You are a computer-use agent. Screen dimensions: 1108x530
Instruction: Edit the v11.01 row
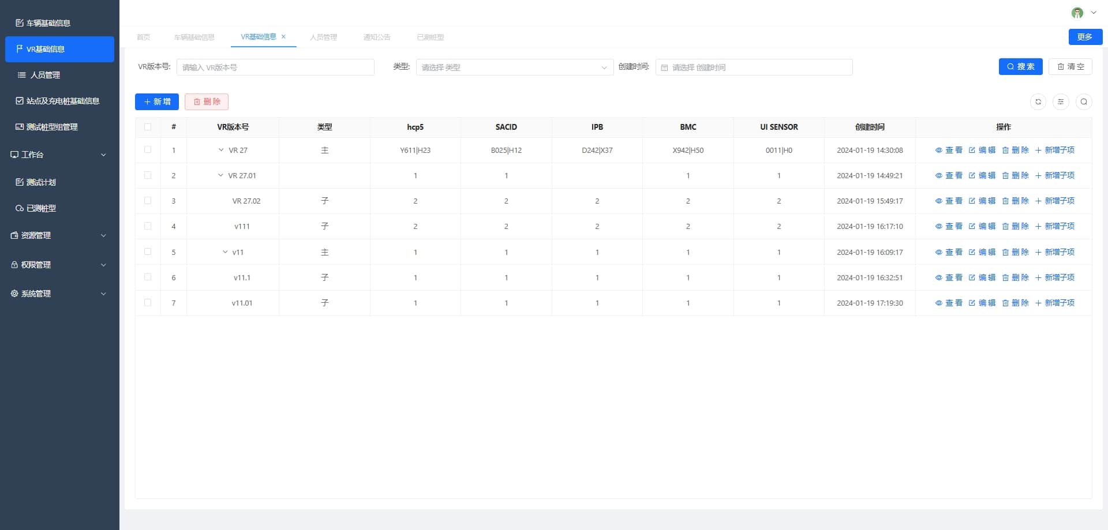click(x=982, y=303)
